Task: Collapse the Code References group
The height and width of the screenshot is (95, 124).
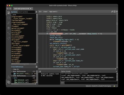Action: tap(12, 76)
